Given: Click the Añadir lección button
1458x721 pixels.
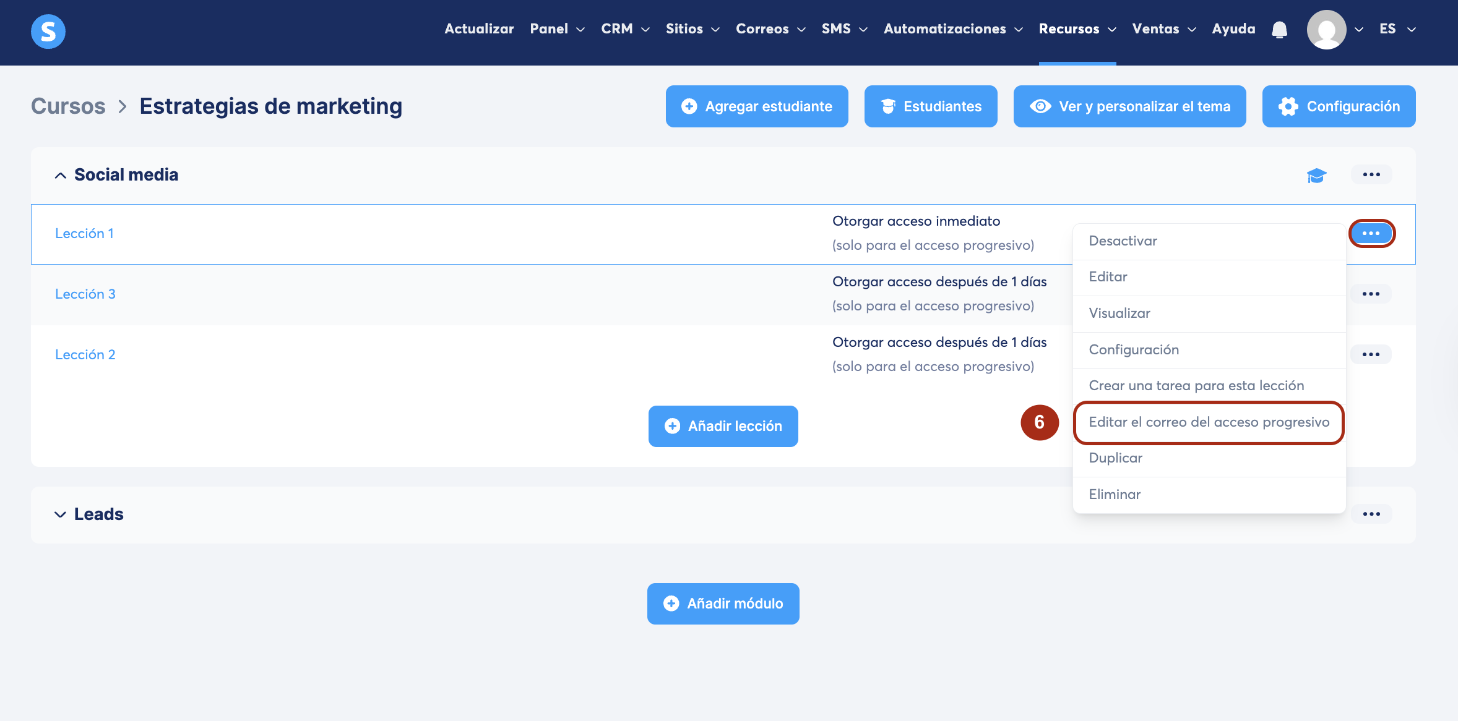Looking at the screenshot, I should tap(723, 426).
